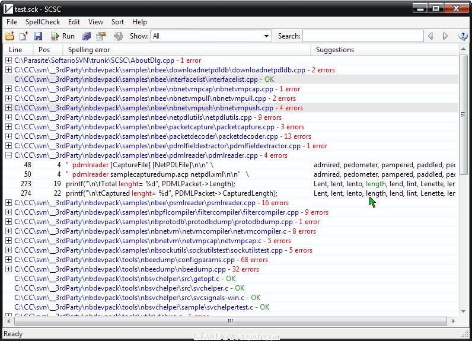Collapse the pdmlreader.cpp node
Image resolution: width=472 pixels, height=341 pixels.
(8, 155)
